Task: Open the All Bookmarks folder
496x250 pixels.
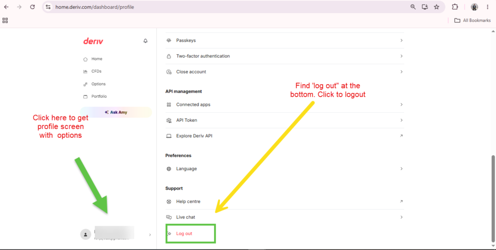Action: click(472, 20)
